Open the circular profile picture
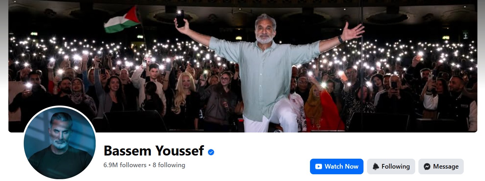 point(60,143)
